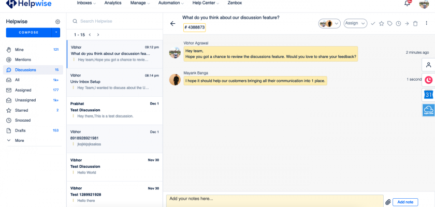Viewport: 435px width, 207px height.
Task: Select Discussions in the sidebar
Action: pyautogui.click(x=33, y=70)
